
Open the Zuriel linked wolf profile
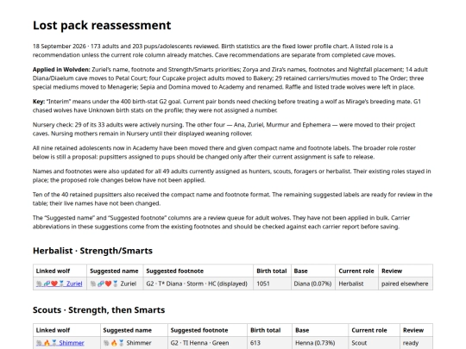(59, 284)
